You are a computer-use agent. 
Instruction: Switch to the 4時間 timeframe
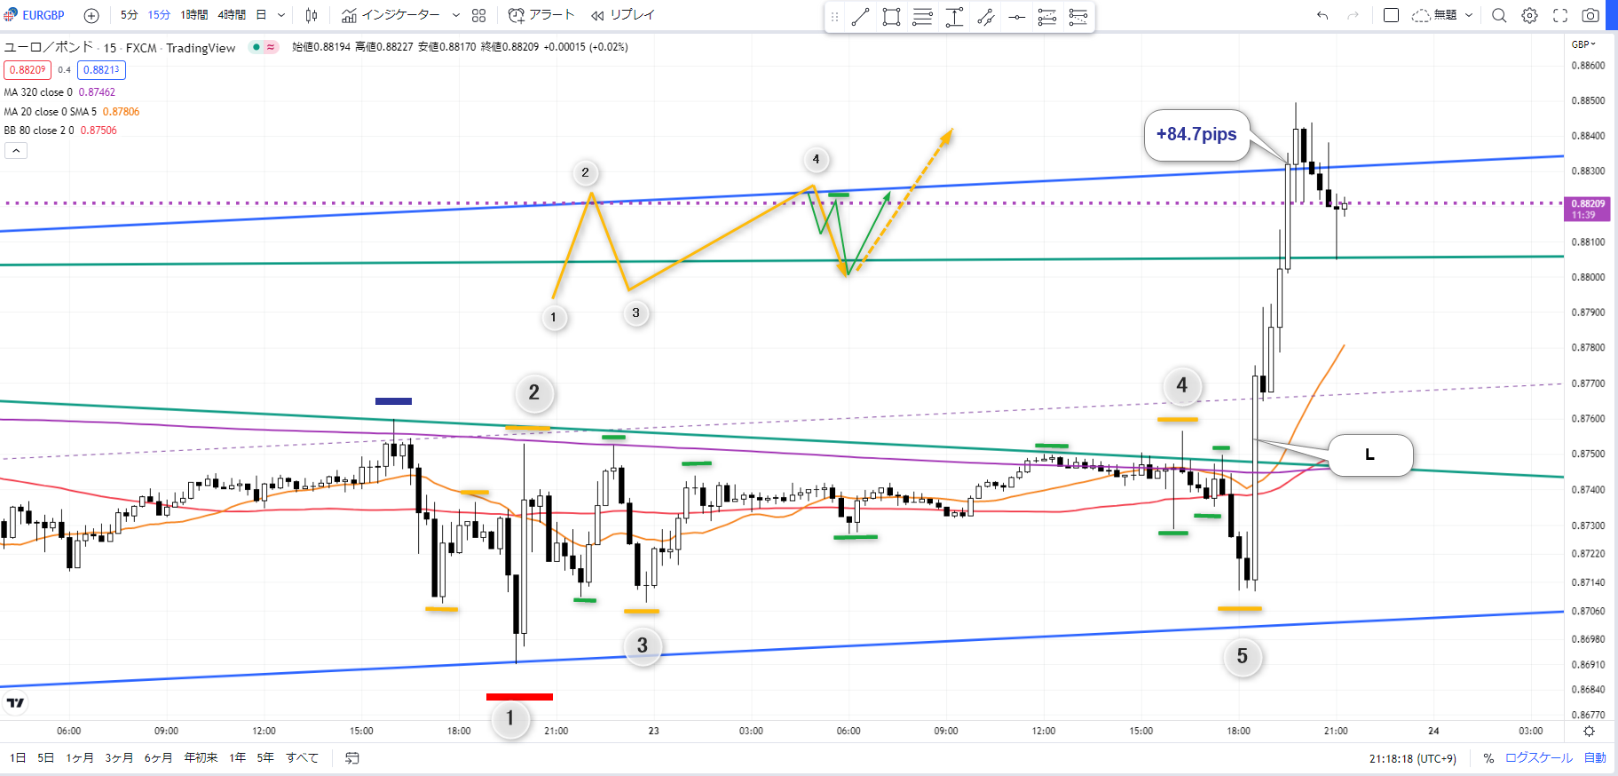click(x=232, y=15)
